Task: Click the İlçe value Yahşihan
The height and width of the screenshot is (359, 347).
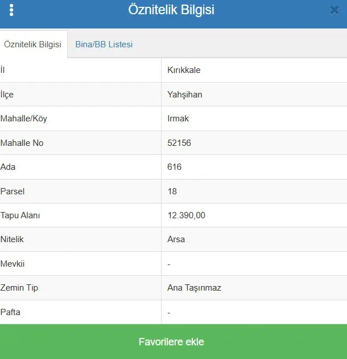Action: pos(185,95)
